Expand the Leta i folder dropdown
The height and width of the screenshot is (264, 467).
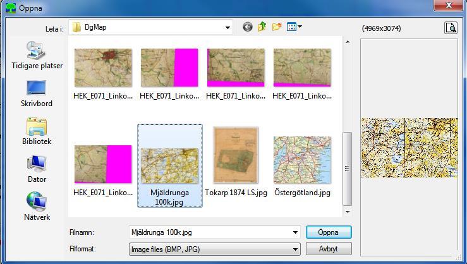[x=227, y=27]
